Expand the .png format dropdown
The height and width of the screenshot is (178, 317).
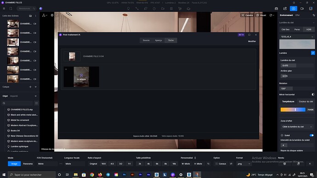[243, 164]
